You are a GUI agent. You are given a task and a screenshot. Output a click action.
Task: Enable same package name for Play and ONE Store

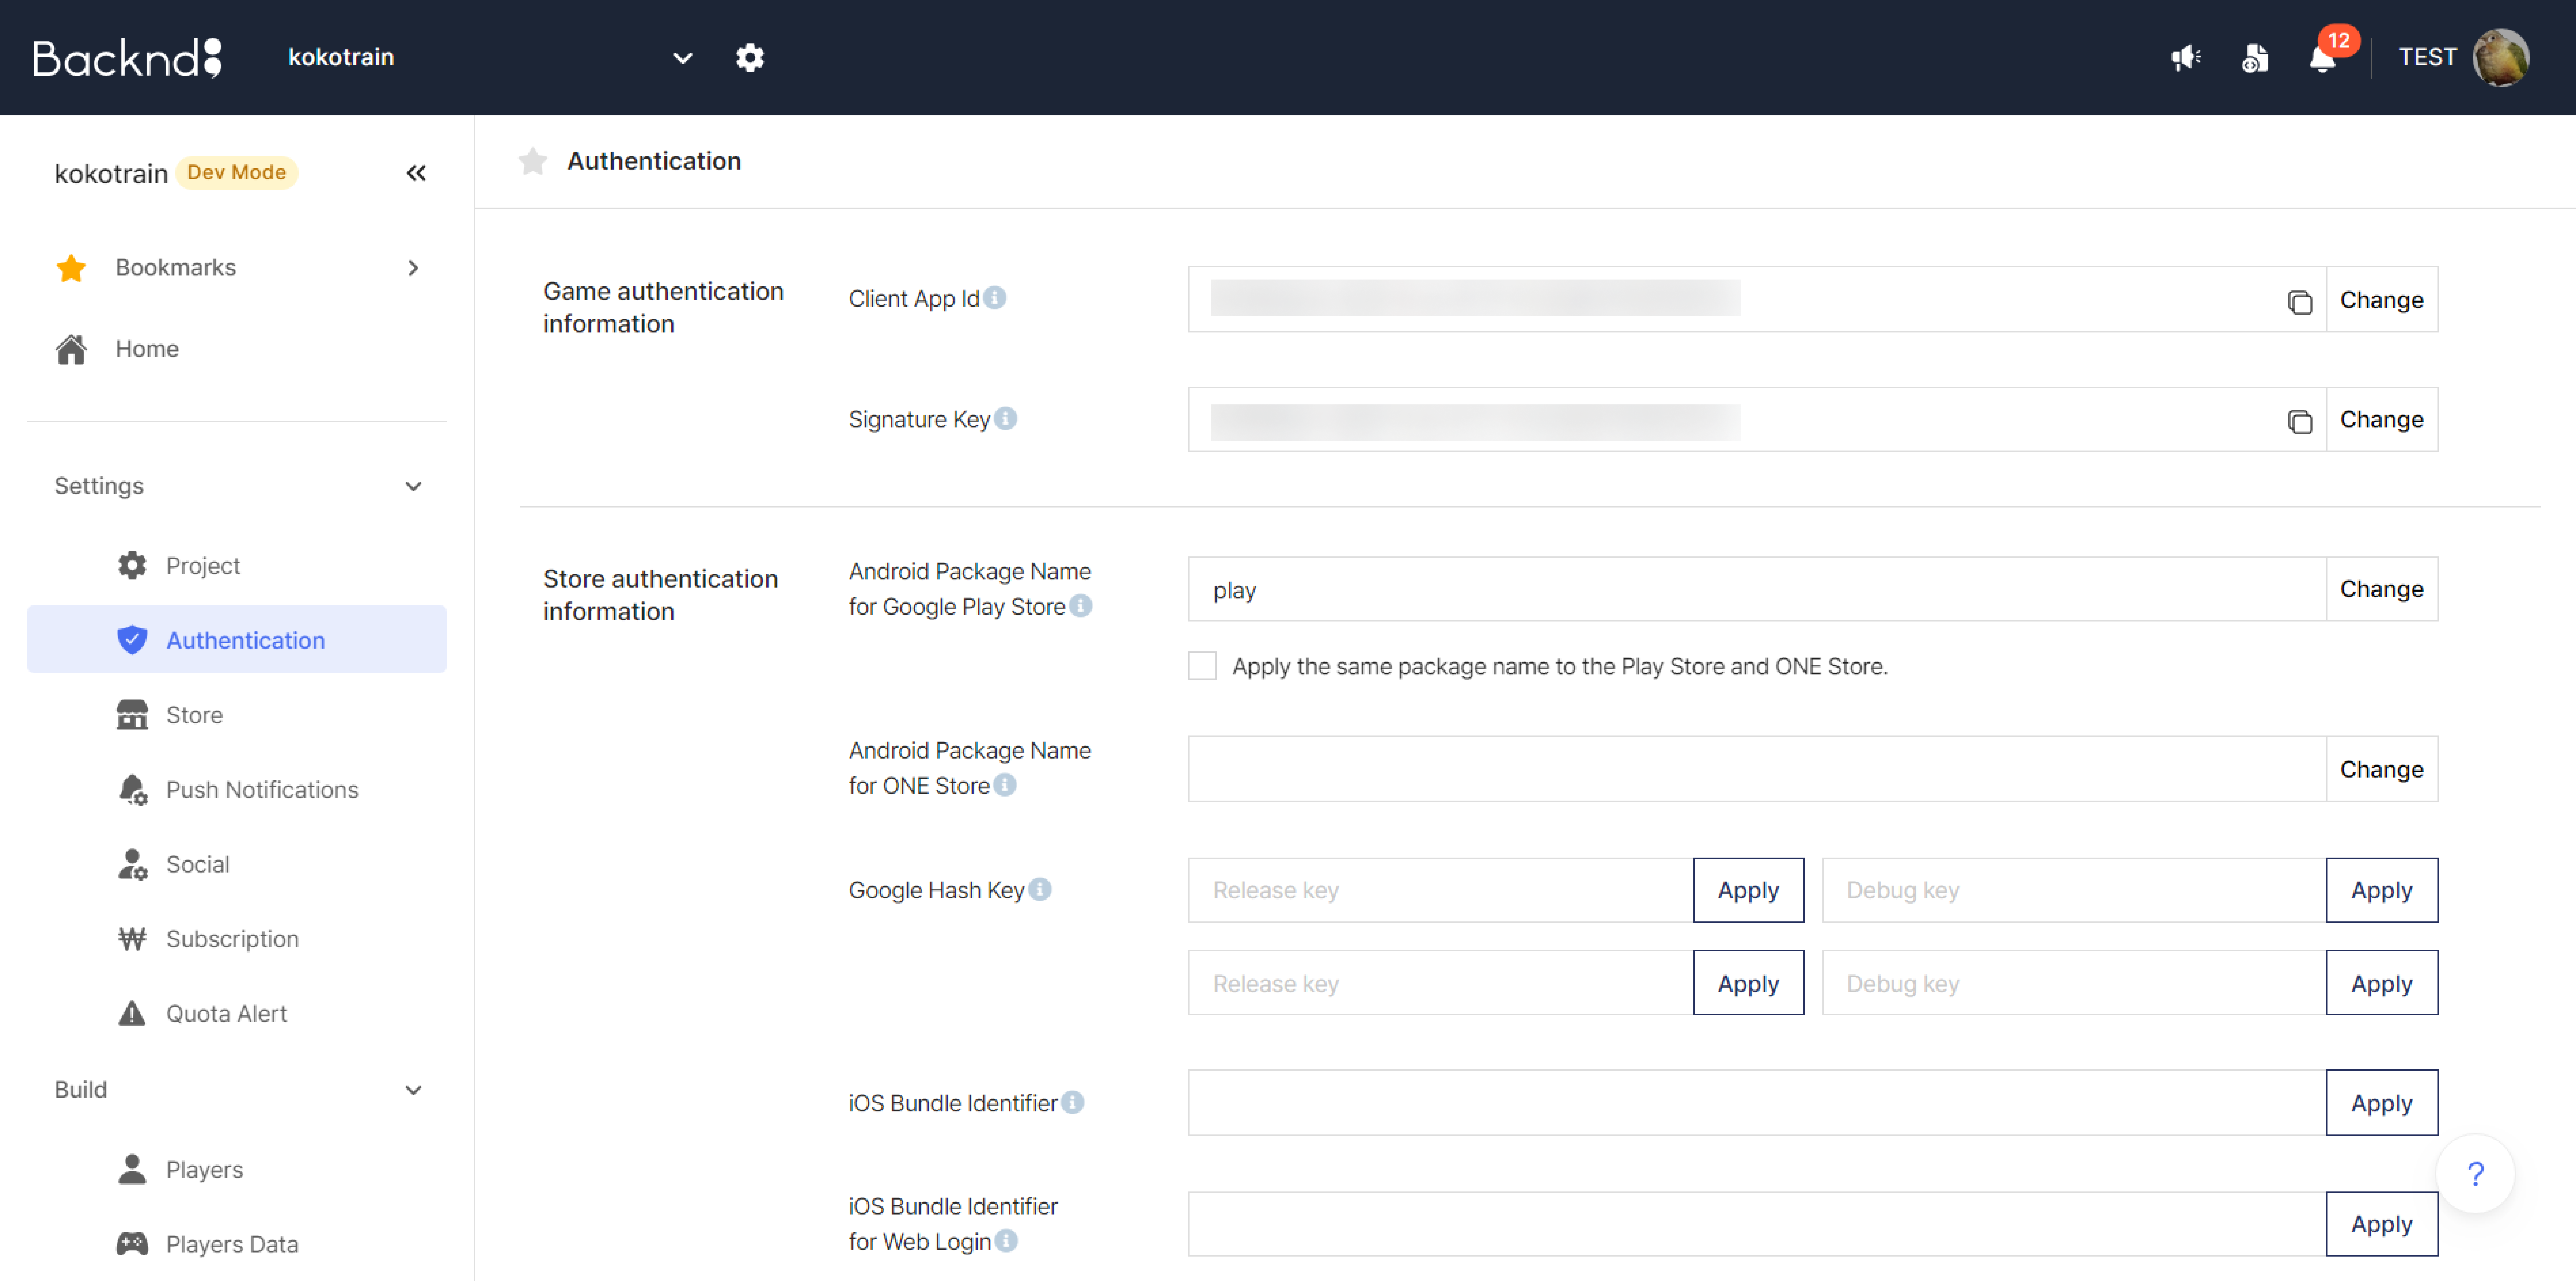coord(1202,666)
